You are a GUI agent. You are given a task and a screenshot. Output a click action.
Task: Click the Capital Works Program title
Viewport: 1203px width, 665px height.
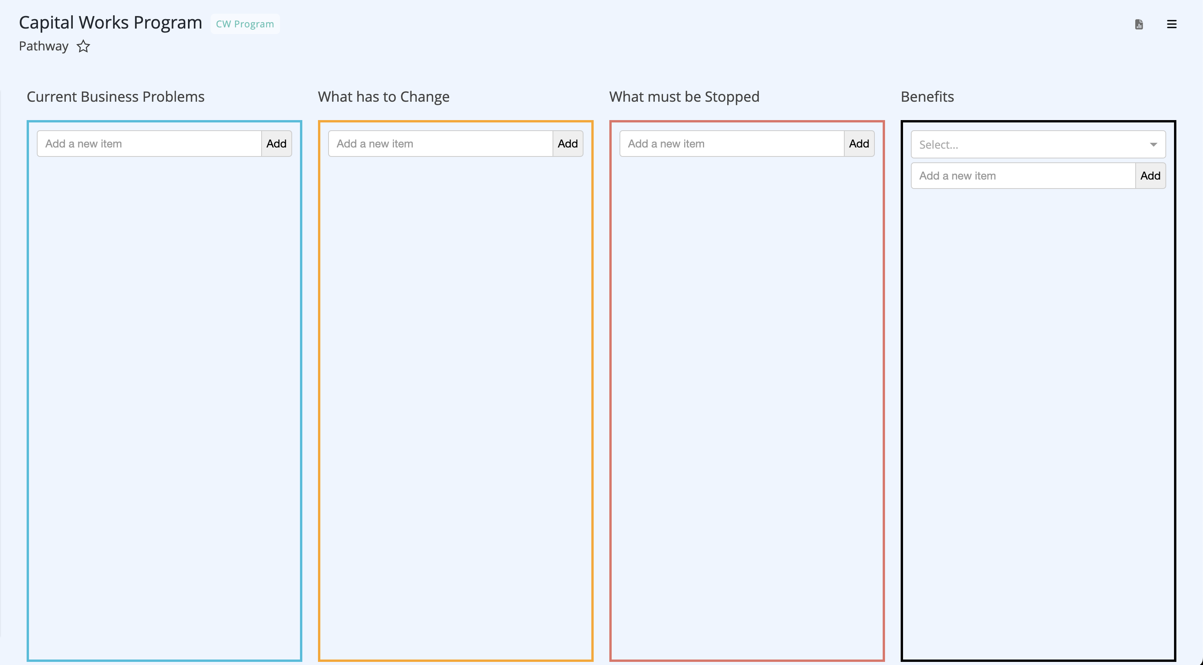click(111, 22)
